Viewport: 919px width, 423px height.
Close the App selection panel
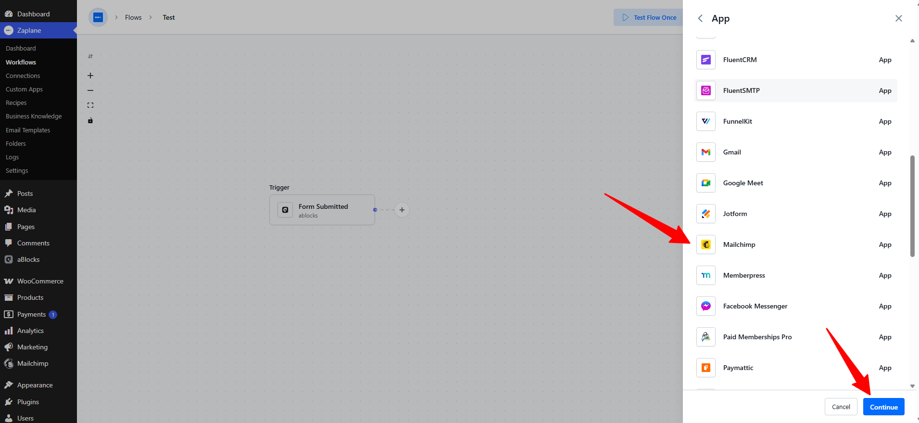899,18
